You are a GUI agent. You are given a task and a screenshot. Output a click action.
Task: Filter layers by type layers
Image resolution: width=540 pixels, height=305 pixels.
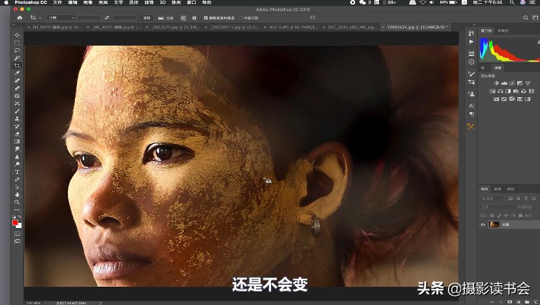(x=526, y=198)
